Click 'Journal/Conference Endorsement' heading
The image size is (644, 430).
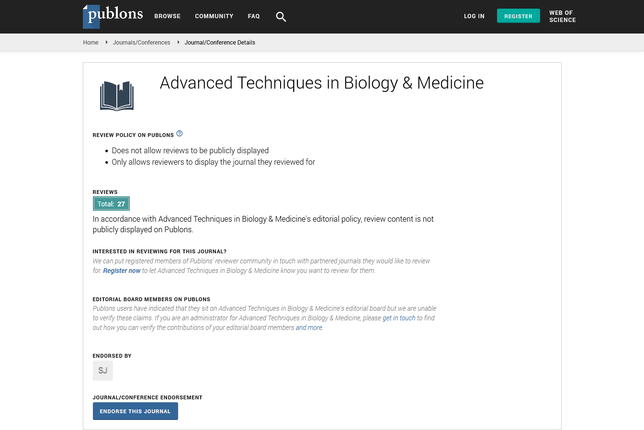click(x=147, y=397)
